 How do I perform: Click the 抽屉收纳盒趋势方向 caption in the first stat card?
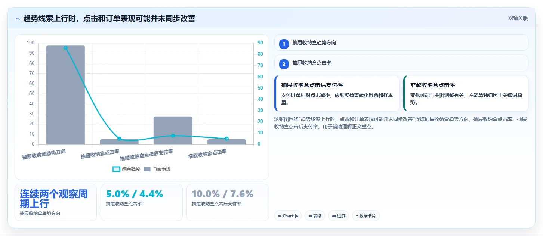coord(40,214)
